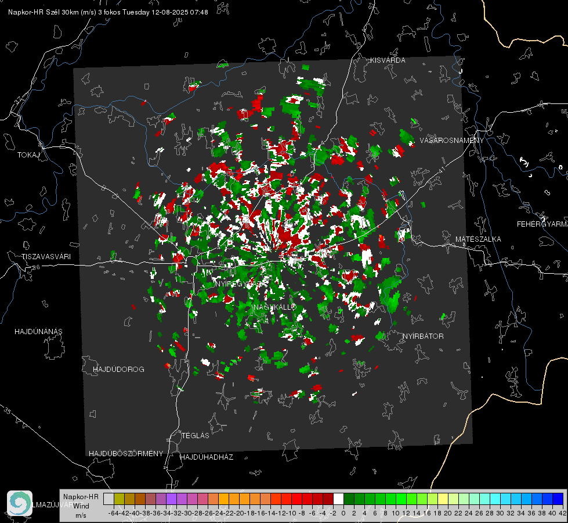Click the legend value label 42
The width and height of the screenshot is (568, 523).
point(563,514)
